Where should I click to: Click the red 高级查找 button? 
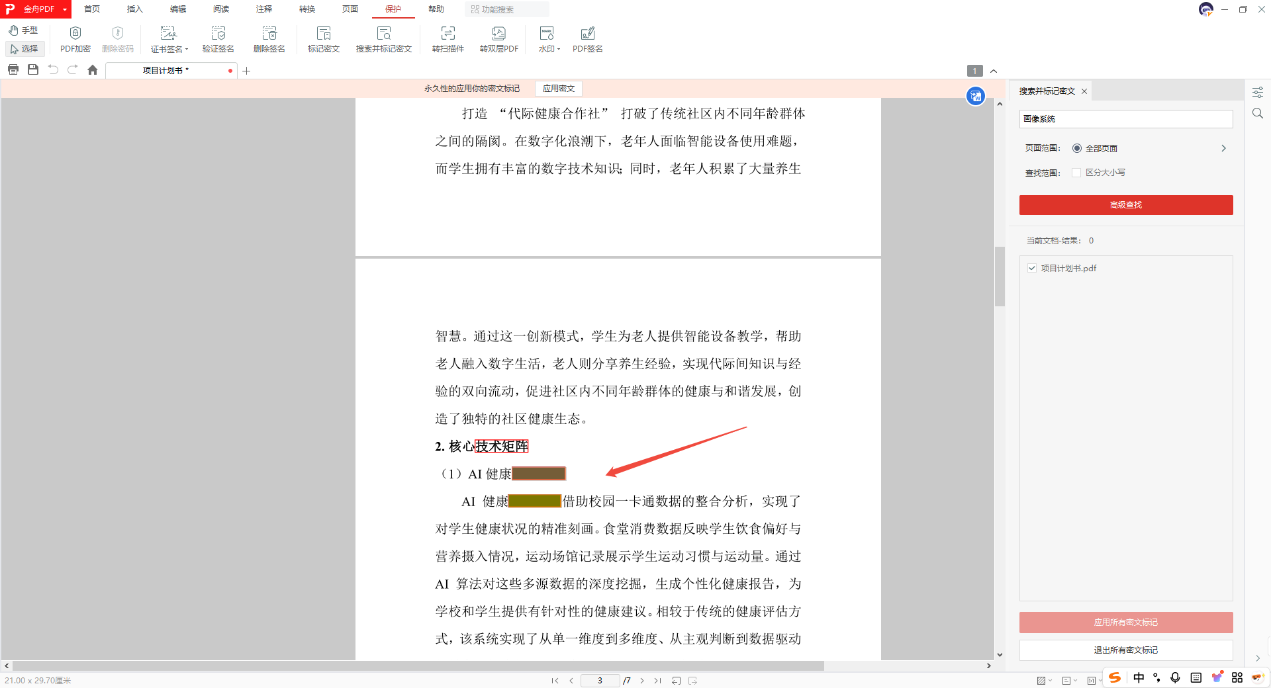pos(1126,205)
